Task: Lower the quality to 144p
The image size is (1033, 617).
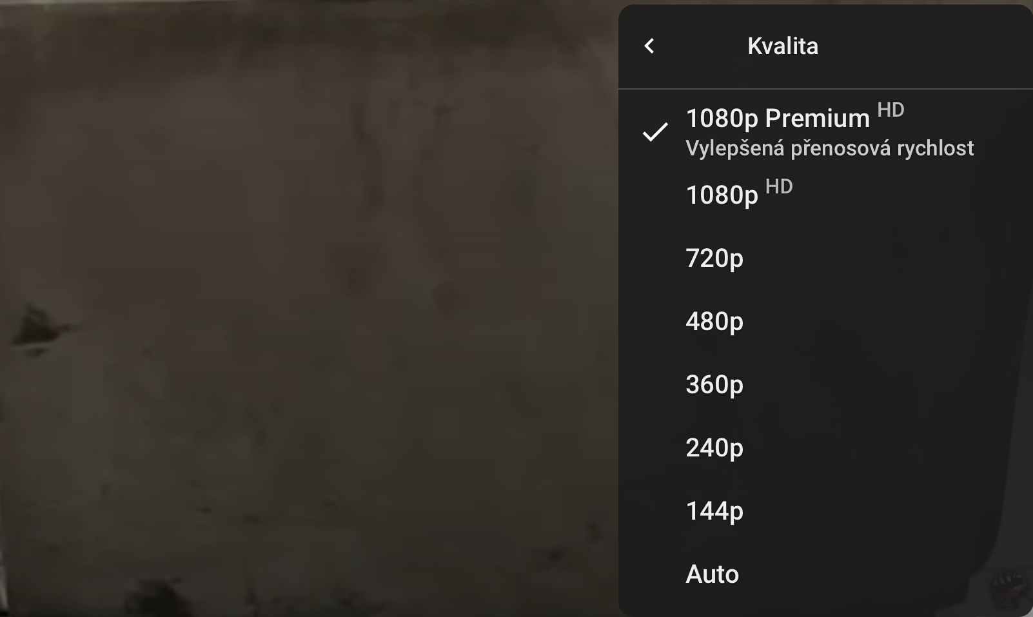Action: (714, 511)
